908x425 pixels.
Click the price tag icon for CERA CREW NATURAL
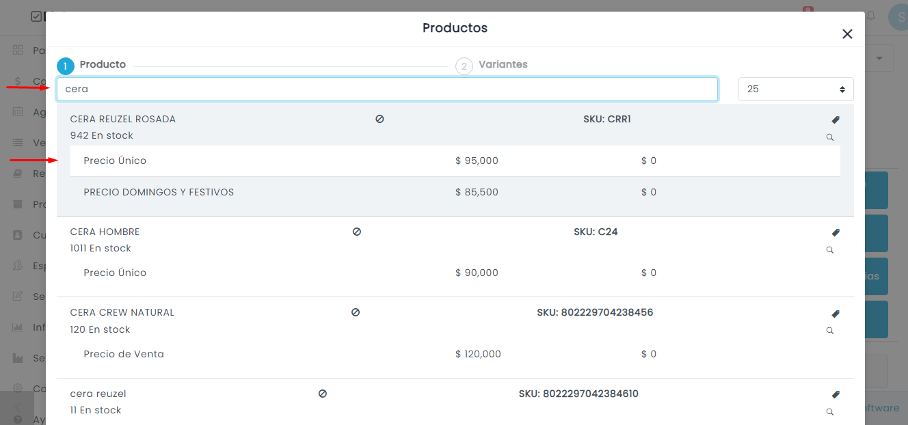point(836,314)
